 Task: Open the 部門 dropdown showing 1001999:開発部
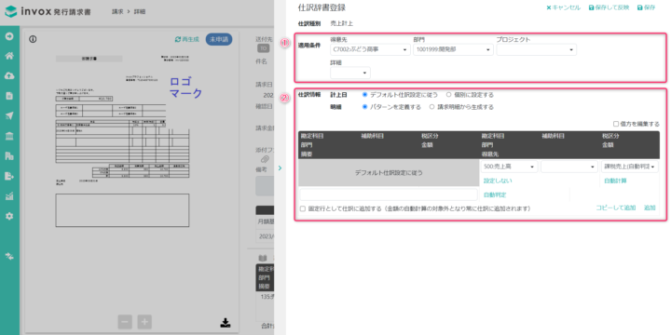(x=453, y=49)
